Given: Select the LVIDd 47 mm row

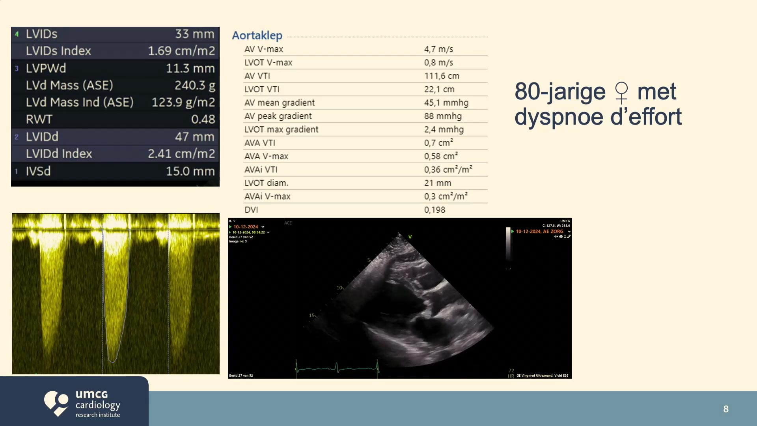Looking at the screenshot, I should (x=115, y=136).
